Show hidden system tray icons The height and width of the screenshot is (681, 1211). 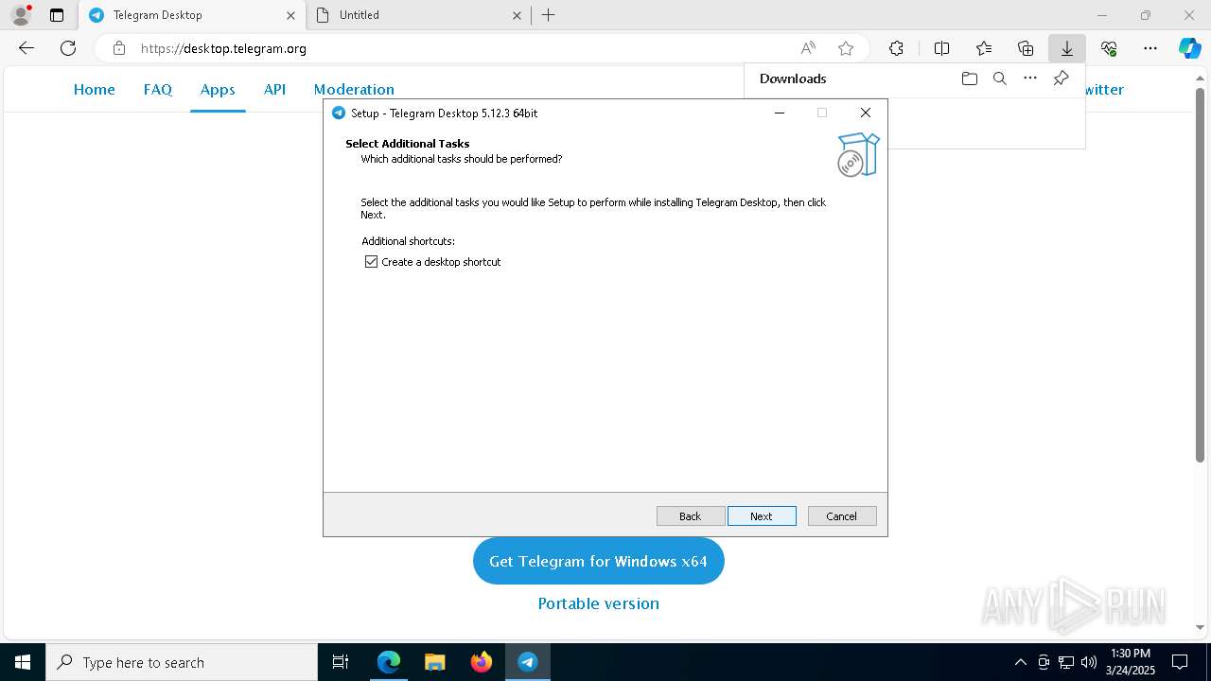(1020, 662)
